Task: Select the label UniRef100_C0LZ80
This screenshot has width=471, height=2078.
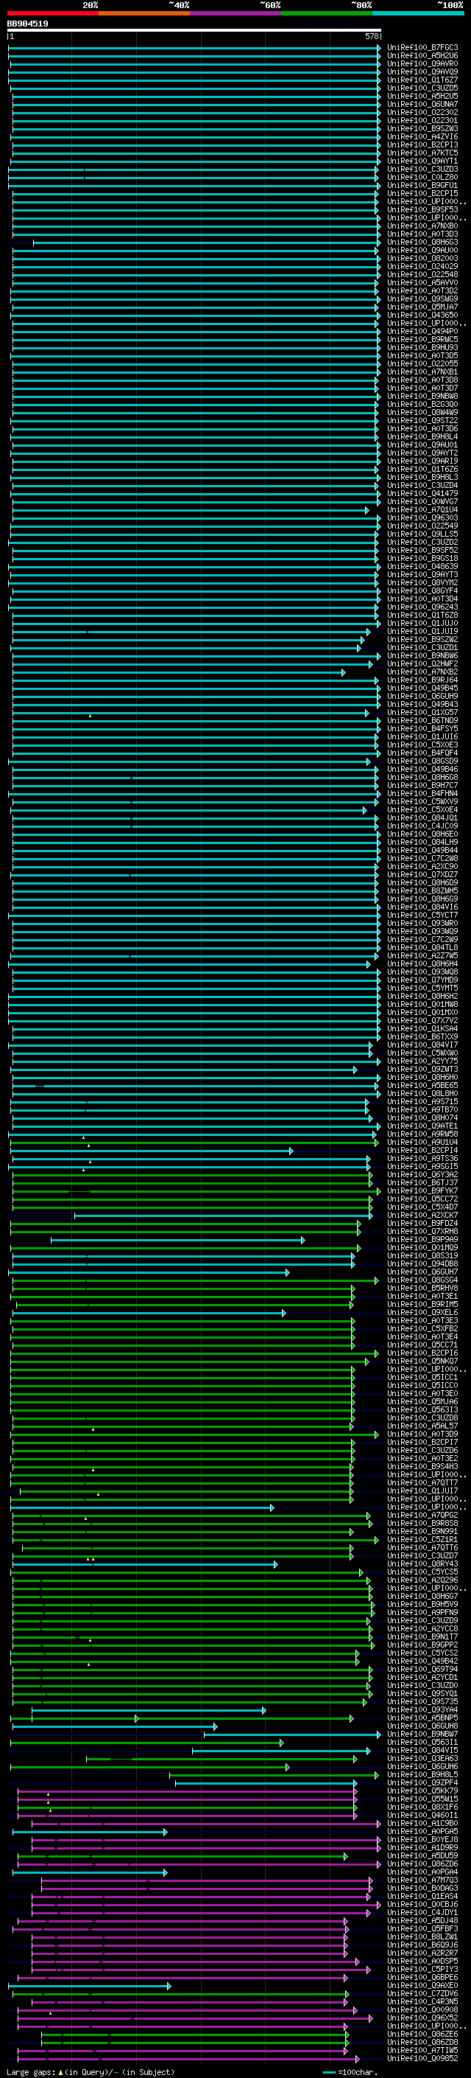Action: click(422, 178)
